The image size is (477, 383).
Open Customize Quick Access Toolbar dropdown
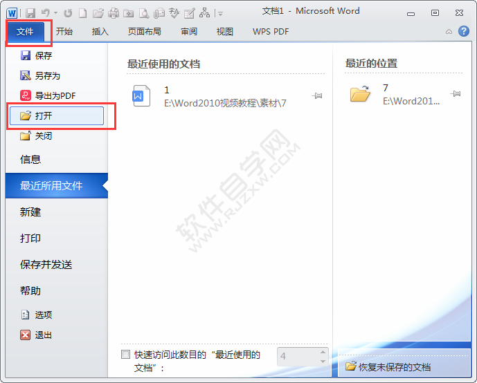[x=220, y=14]
